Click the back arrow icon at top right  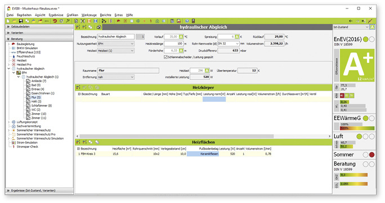click(351, 21)
